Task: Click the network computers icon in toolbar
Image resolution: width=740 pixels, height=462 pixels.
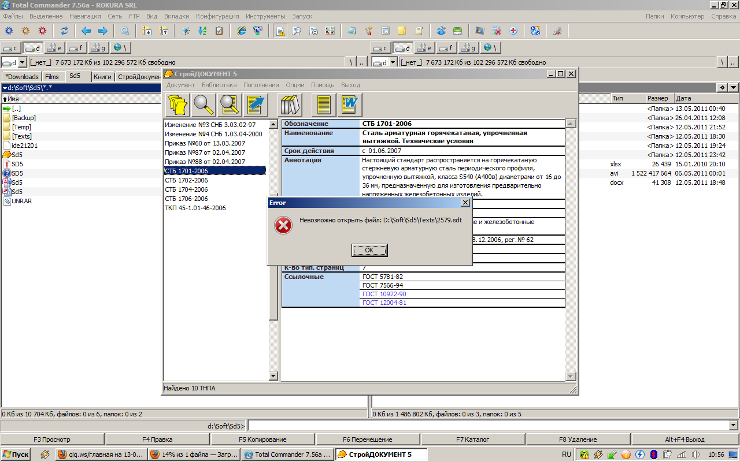Action: pyautogui.click(x=258, y=31)
